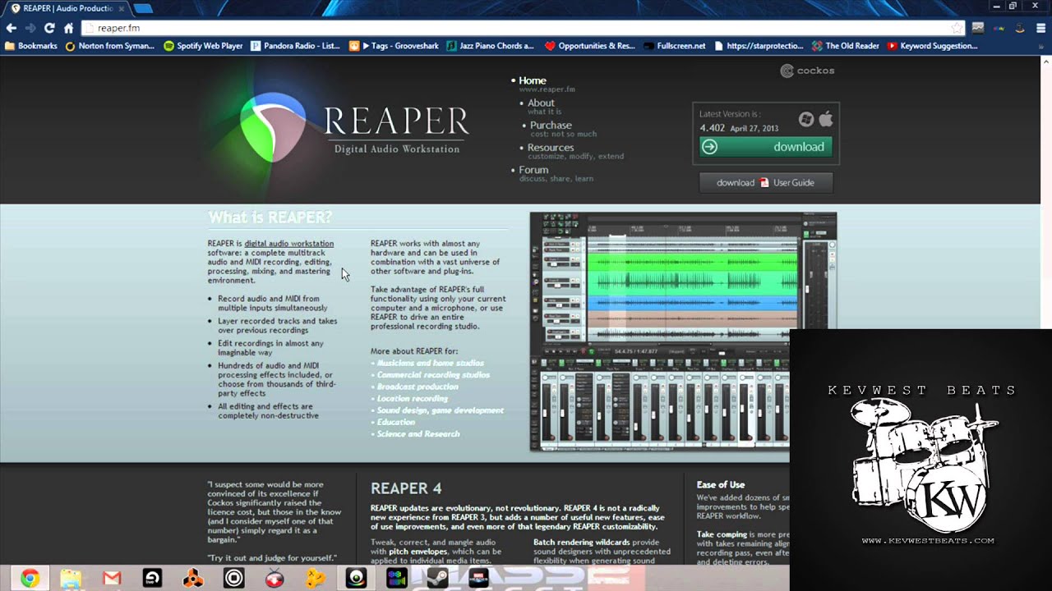Open Science and Research link

418,433
